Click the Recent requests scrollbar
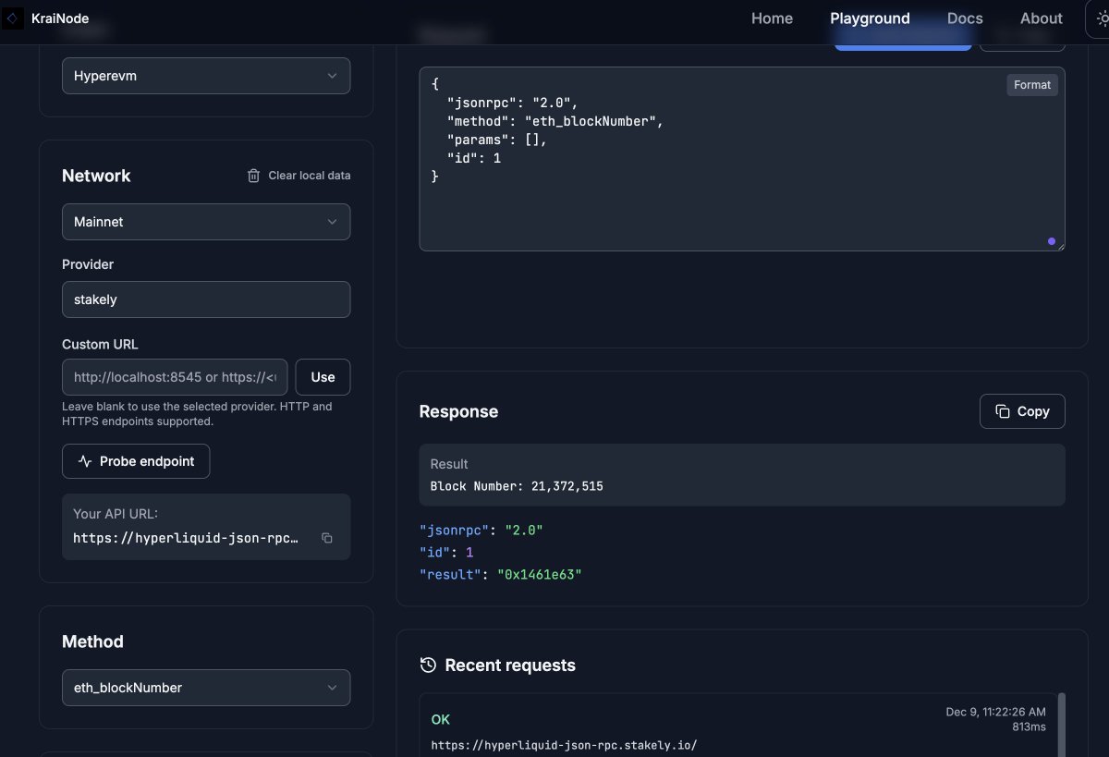 point(1061,725)
